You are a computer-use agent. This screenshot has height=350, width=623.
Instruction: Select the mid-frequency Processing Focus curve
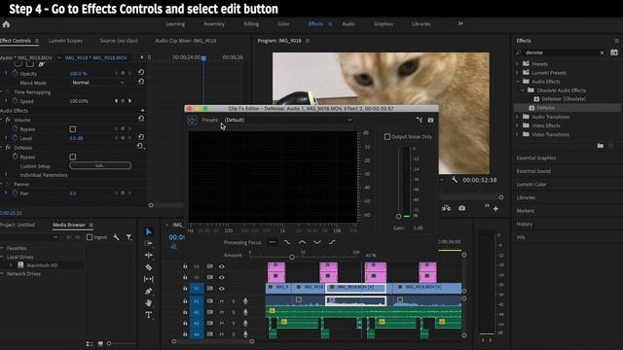(x=302, y=242)
